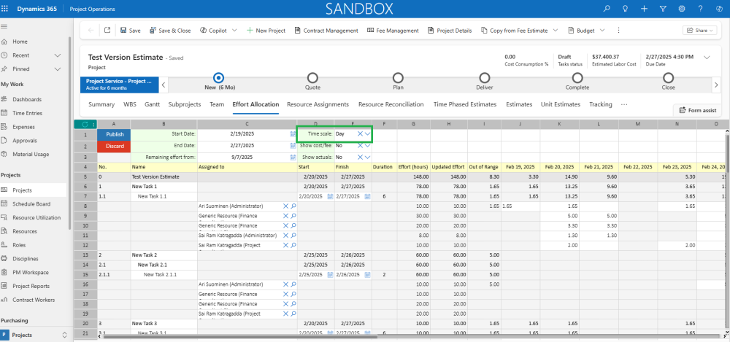730x342 pixels.
Task: Open calendar picker for Start Date
Action: [x=291, y=134]
